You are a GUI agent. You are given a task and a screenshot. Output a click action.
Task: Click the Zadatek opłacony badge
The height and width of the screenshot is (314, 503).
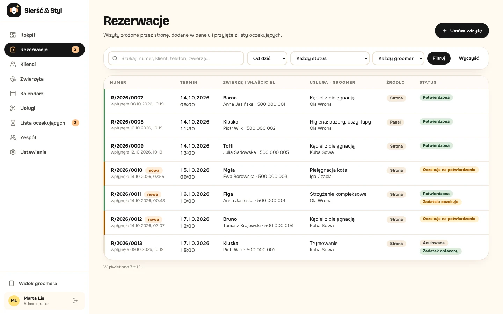(x=440, y=251)
